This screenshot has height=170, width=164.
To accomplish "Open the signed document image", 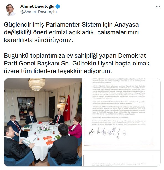I will [121, 122].
